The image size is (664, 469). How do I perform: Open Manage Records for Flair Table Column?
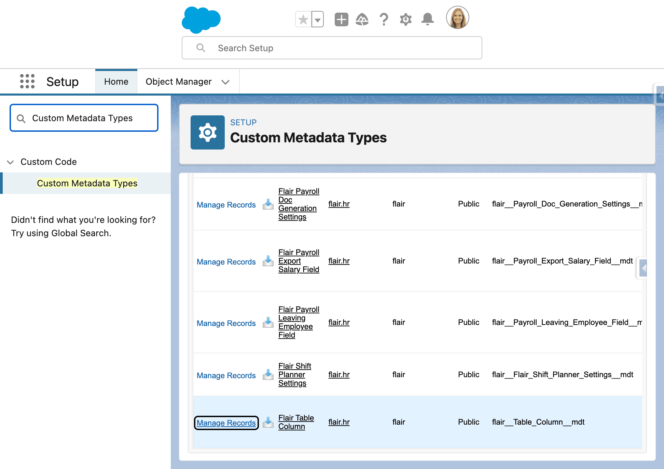226,423
